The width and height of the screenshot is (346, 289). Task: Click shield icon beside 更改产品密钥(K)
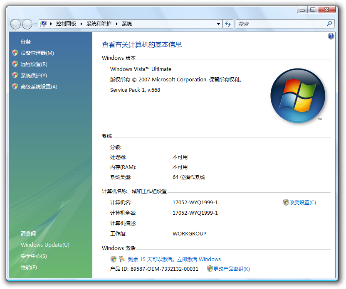point(210,269)
